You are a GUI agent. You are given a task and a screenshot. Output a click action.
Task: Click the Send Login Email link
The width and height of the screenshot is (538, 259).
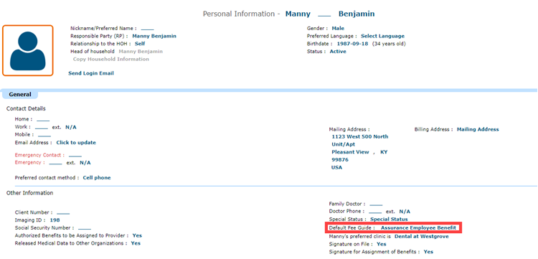tap(91, 73)
